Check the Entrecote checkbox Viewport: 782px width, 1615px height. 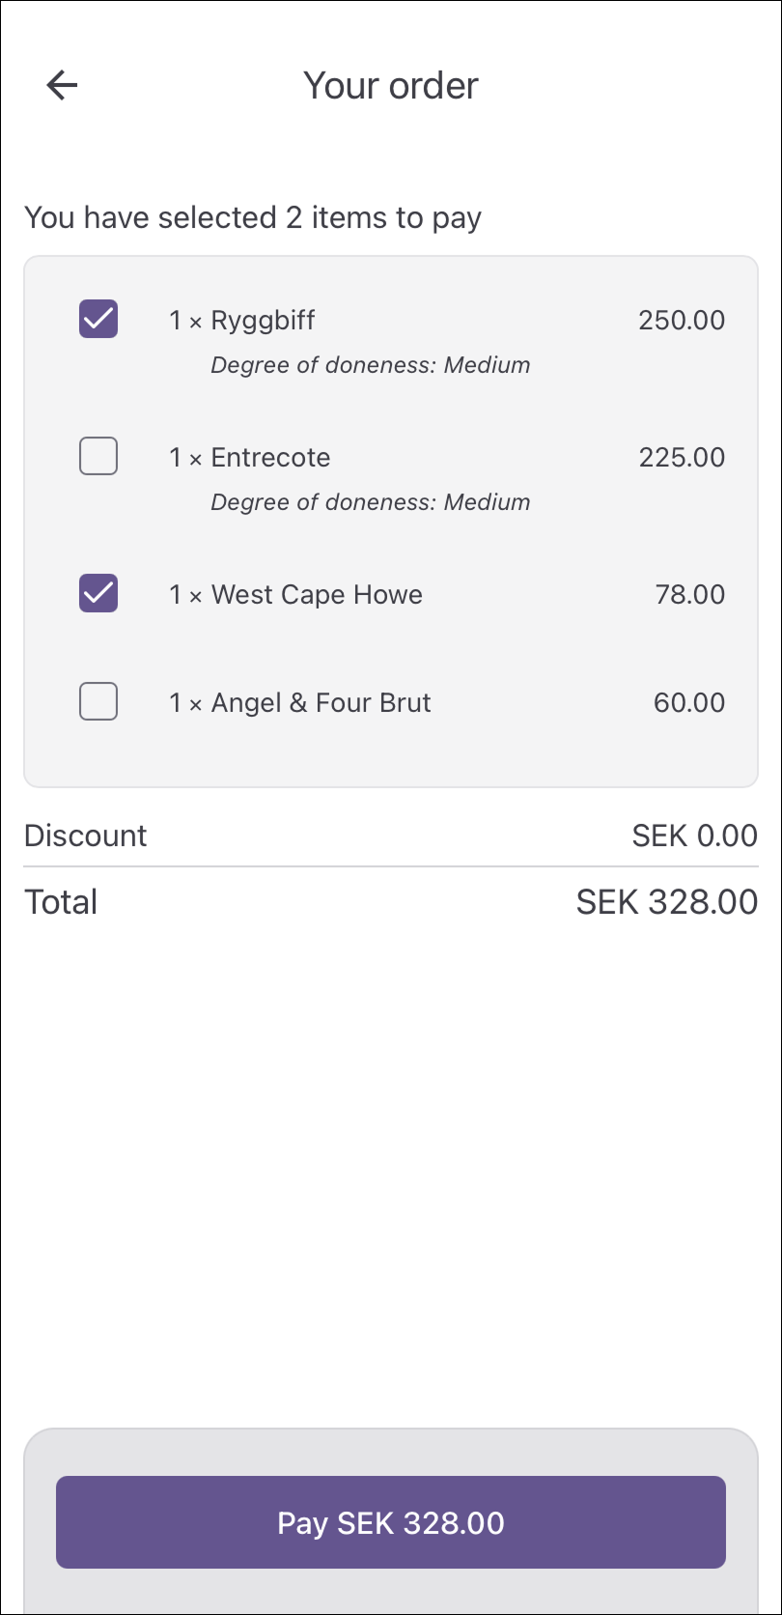(x=98, y=456)
